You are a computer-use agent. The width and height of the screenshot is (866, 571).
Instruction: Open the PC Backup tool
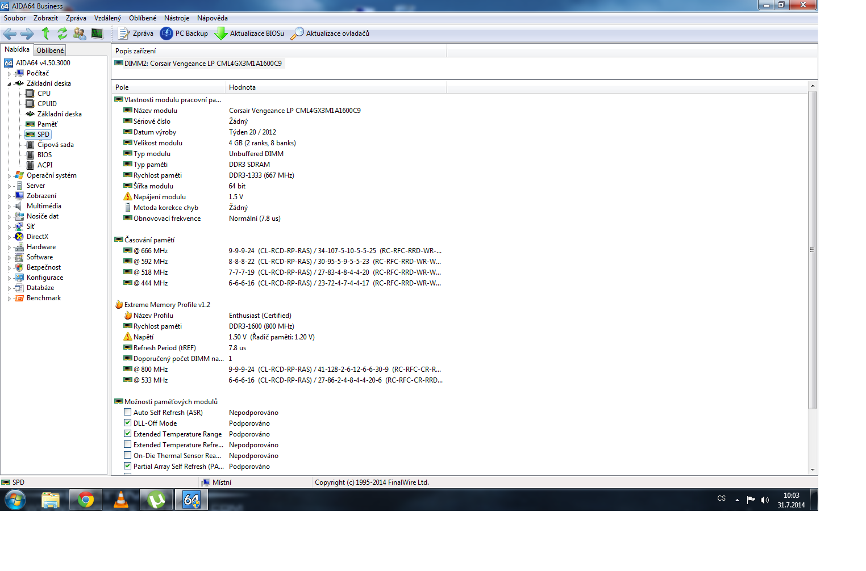coord(184,33)
